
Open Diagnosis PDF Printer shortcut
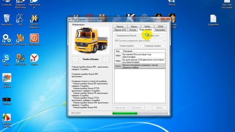[21, 4]
